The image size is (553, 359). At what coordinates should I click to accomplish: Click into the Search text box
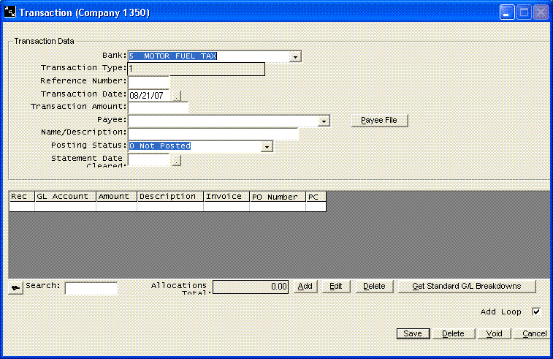click(x=91, y=288)
